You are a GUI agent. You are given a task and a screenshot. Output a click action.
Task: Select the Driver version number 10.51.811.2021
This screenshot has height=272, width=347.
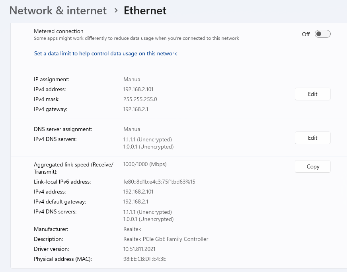tap(139, 249)
